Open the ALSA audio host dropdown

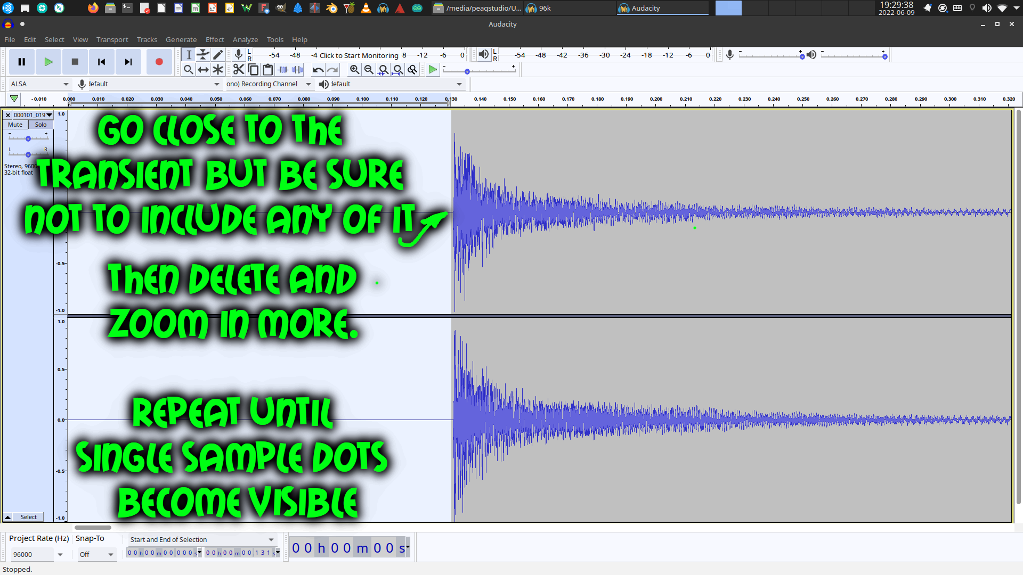(x=40, y=84)
